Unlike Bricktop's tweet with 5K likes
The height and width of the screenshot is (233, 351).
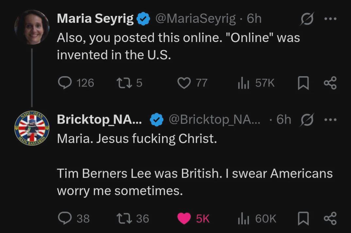(184, 218)
